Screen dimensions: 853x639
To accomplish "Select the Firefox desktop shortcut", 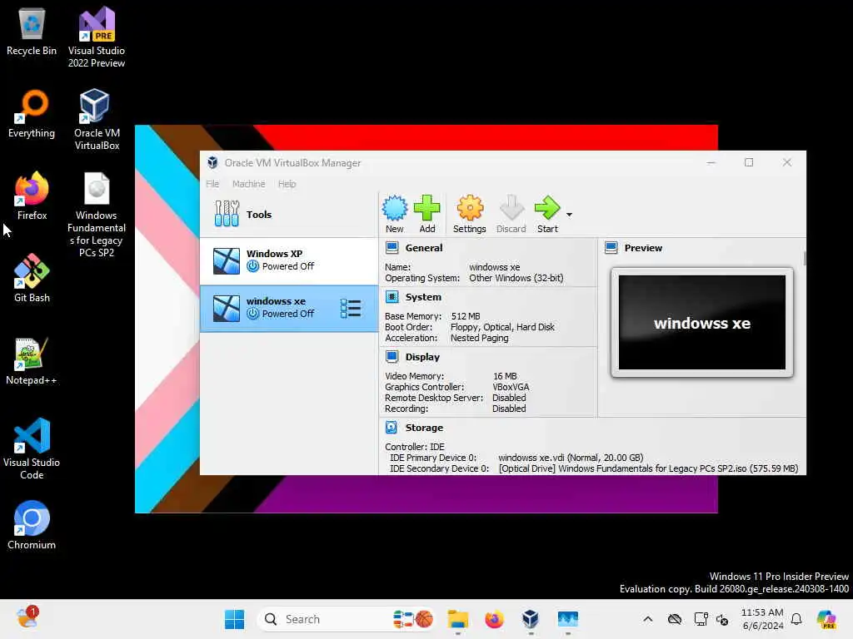I will [32, 196].
